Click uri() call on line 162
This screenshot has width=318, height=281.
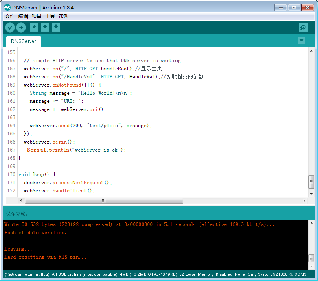pos(96,109)
